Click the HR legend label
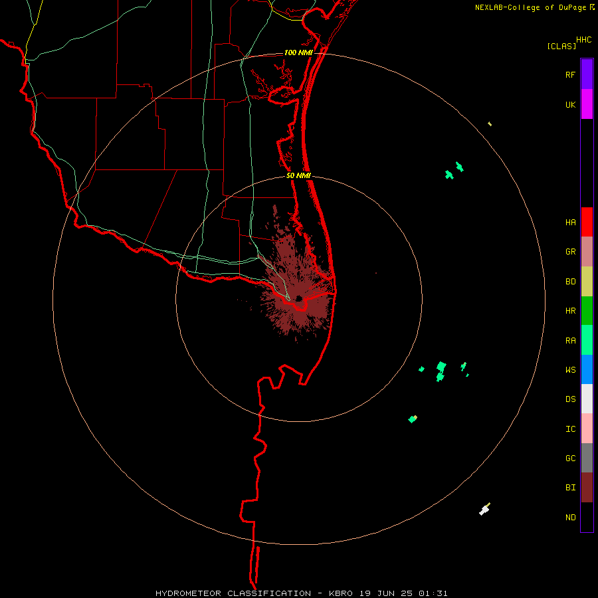Viewport: 598px width, 598px height. [570, 311]
